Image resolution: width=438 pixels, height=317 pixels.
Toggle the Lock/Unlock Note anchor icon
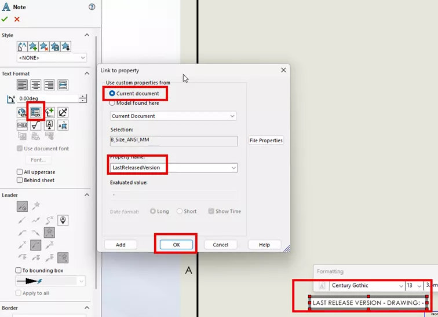pyautogui.click(x=63, y=112)
